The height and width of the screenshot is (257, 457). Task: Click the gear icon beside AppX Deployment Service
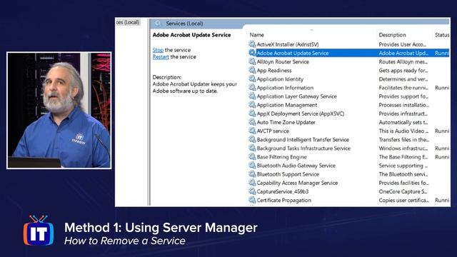coord(252,114)
